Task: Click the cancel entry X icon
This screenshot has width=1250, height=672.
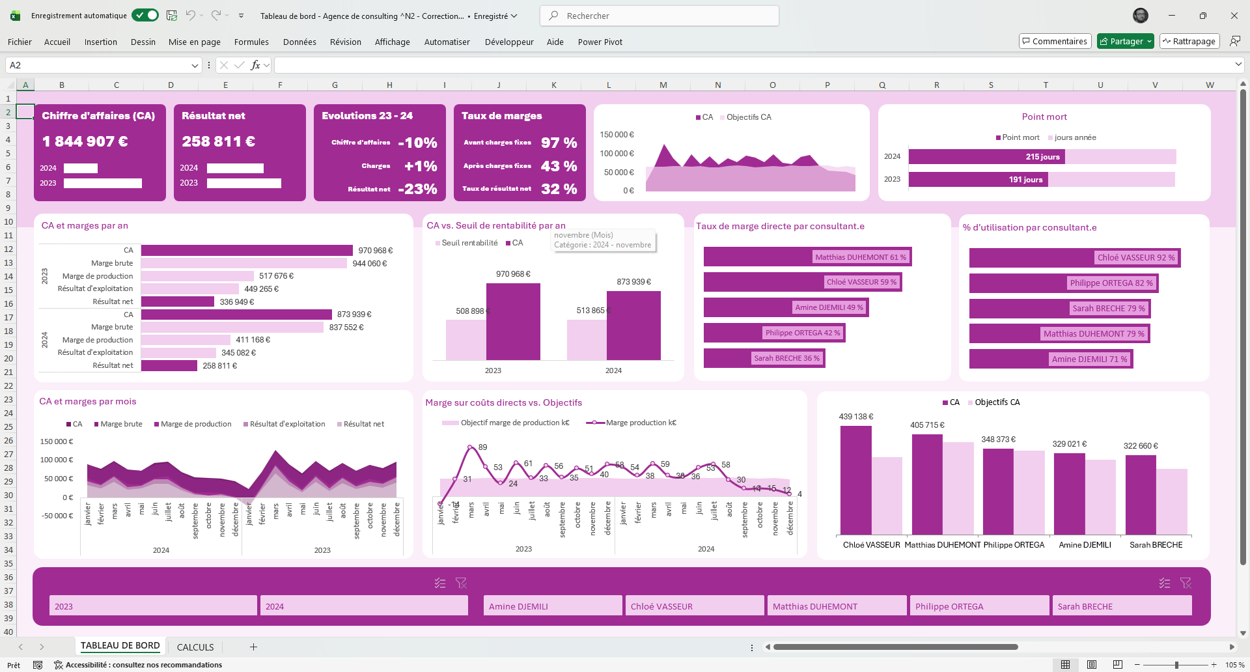Action: coord(224,65)
